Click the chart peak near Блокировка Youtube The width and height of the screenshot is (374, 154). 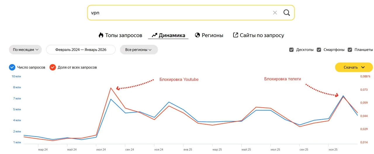tap(111, 88)
